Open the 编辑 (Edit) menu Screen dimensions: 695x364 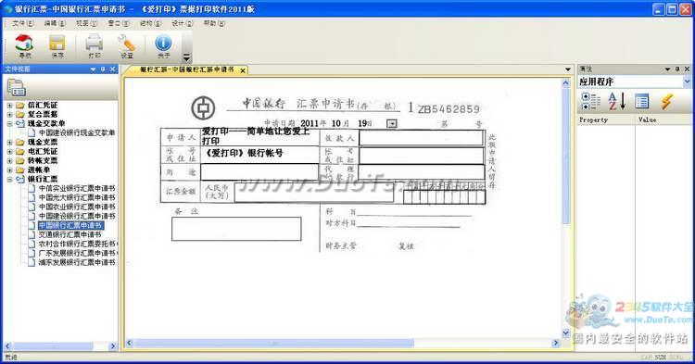(55, 23)
